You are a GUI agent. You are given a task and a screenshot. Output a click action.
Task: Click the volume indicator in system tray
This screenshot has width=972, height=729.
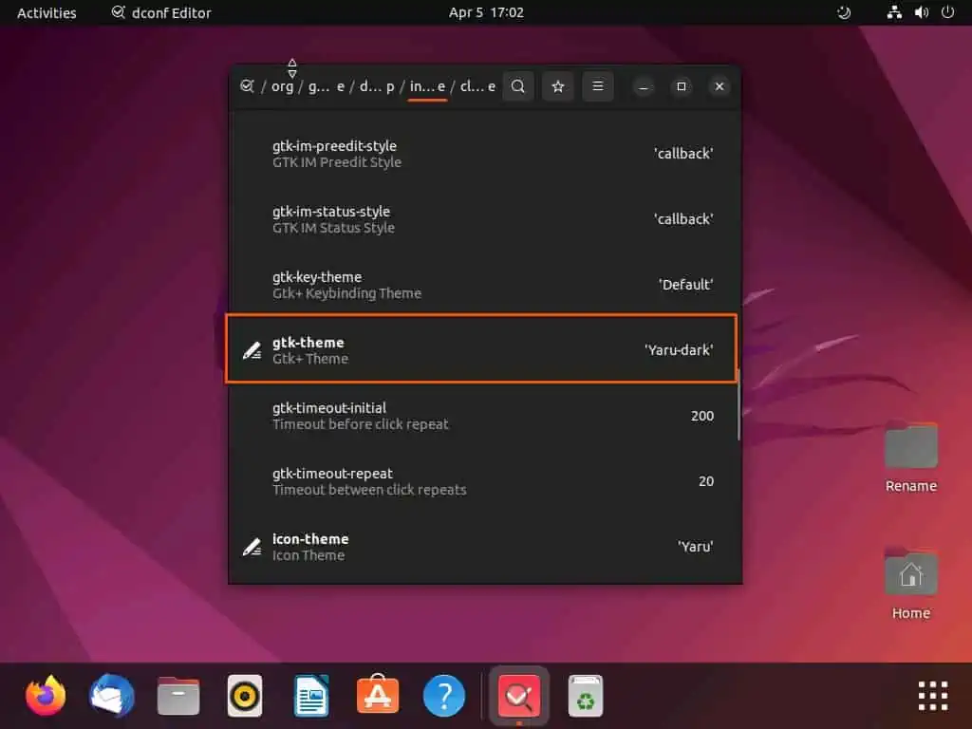(x=922, y=12)
